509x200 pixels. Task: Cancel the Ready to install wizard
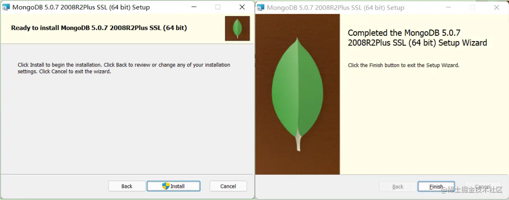[228, 186]
